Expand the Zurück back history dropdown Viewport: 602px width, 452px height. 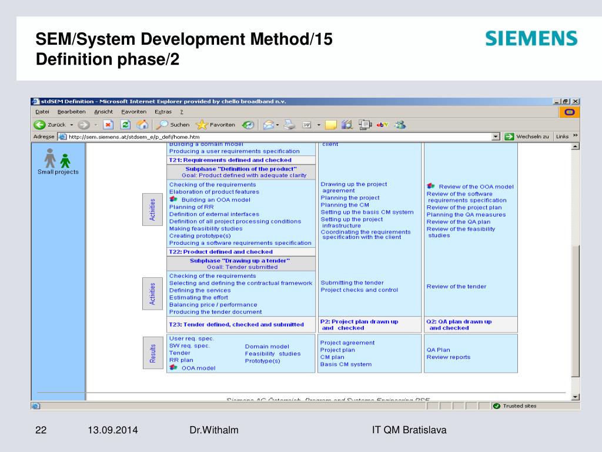[x=72, y=125]
